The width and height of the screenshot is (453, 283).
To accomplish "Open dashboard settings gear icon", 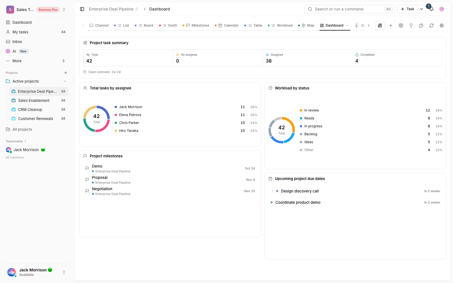I will click(442, 25).
